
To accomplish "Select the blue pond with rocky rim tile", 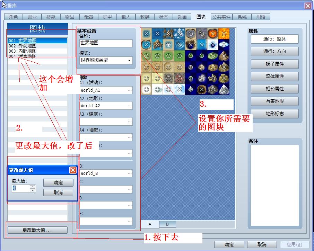I will point(146,45).
